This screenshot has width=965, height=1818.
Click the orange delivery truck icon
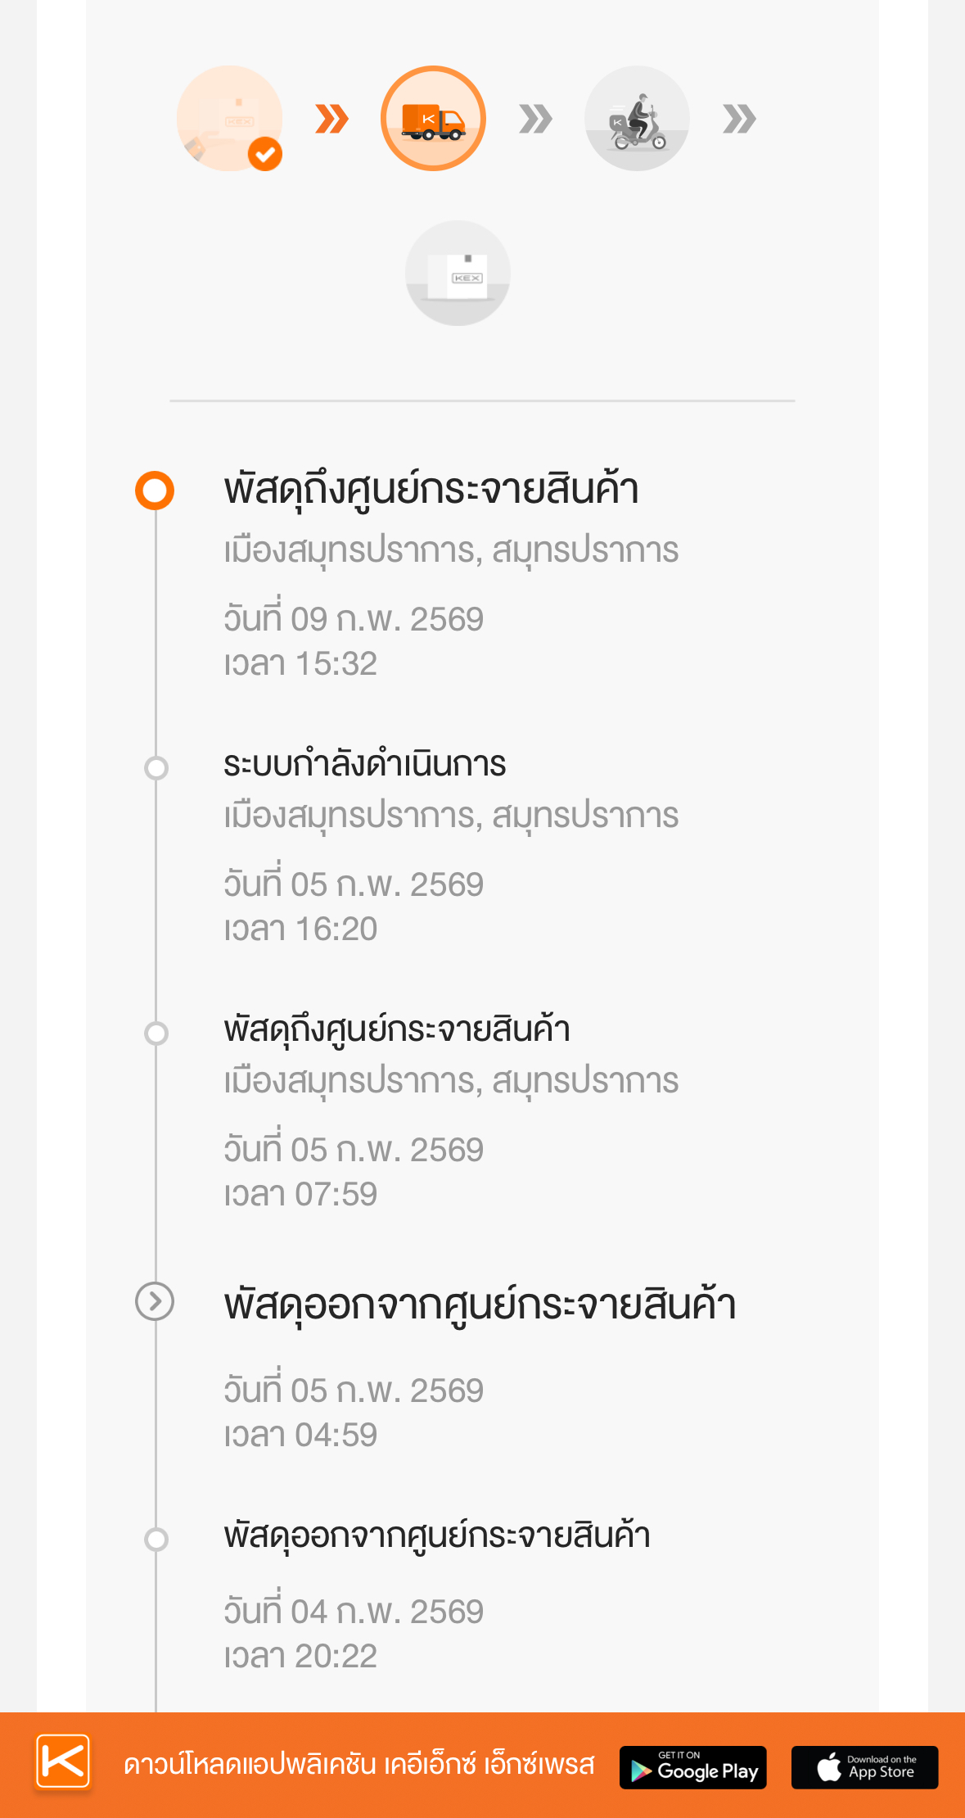coord(433,119)
